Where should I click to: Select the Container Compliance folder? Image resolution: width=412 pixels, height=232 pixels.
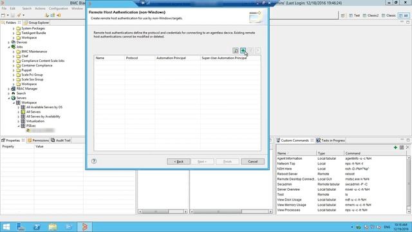tap(37, 66)
